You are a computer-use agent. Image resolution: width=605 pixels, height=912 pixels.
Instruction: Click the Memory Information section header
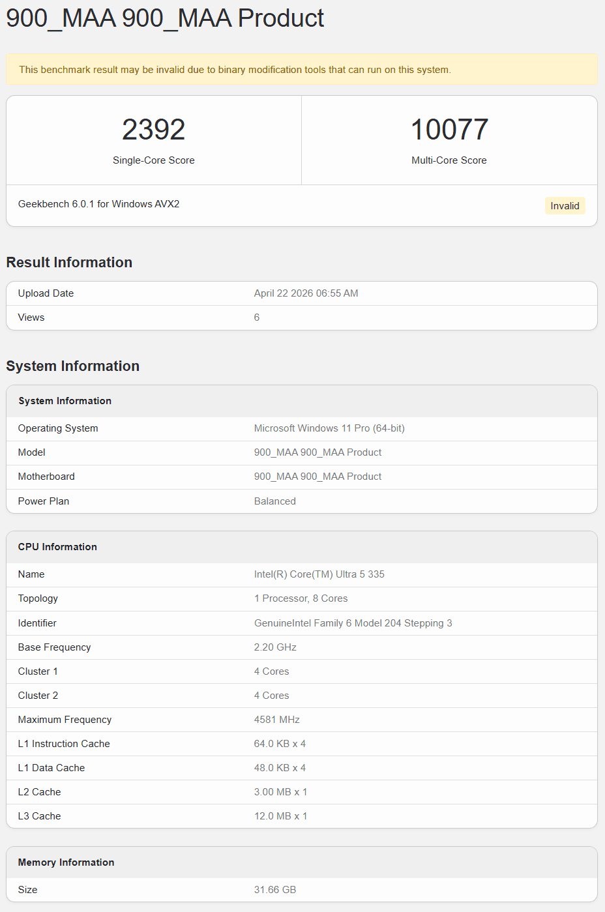66,862
